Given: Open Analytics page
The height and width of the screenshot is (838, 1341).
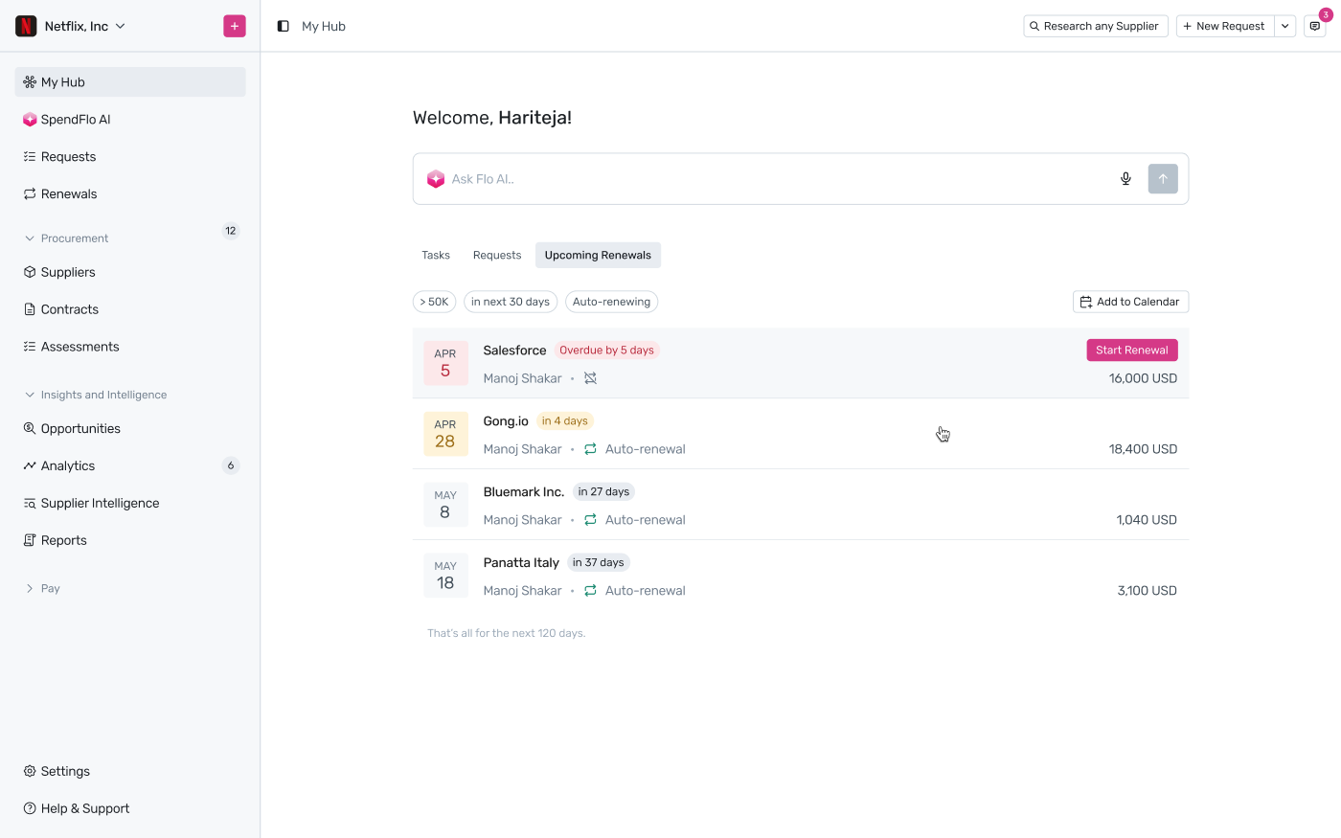Looking at the screenshot, I should [130, 466].
